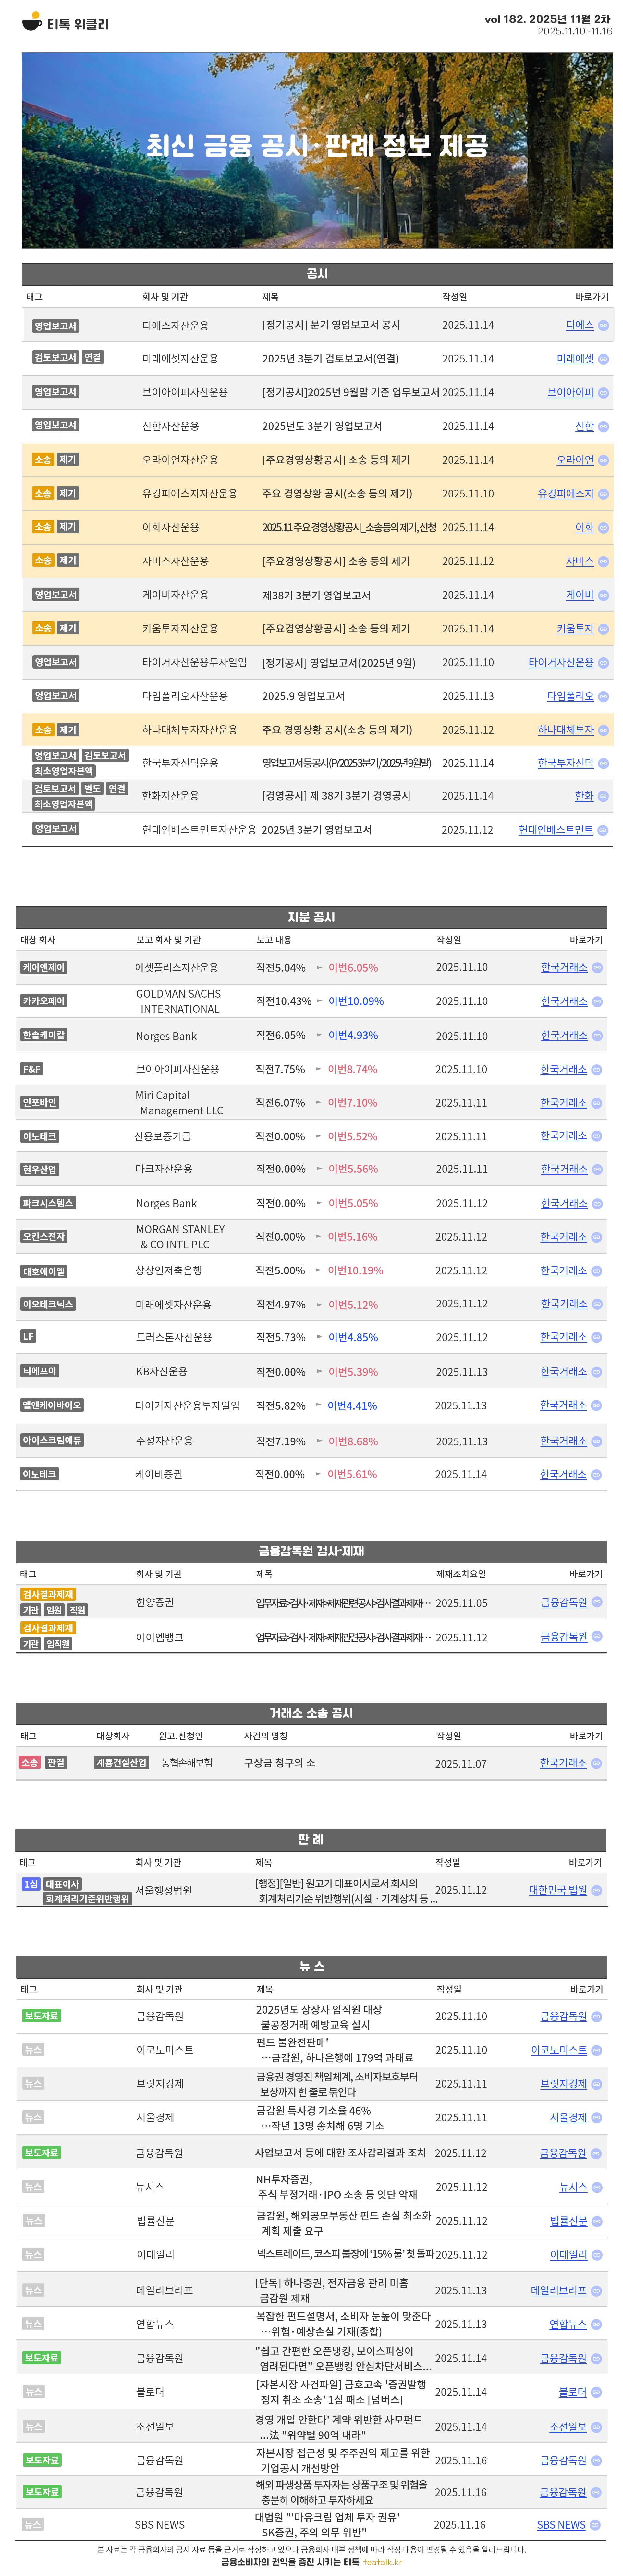Click the autumn banner image
The width and height of the screenshot is (623, 2576).
click(x=317, y=150)
